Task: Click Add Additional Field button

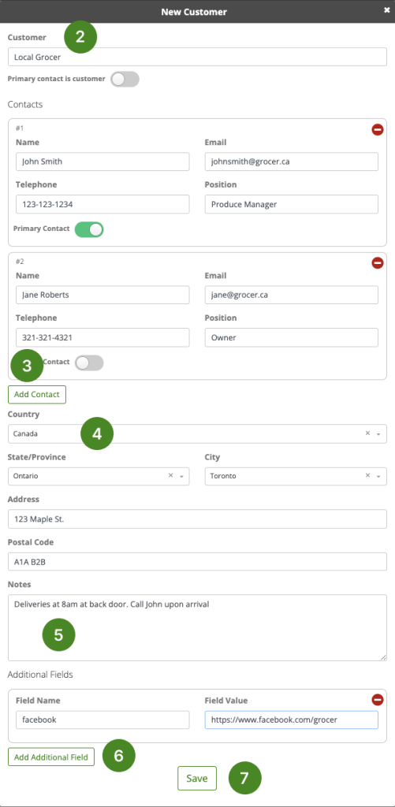Action: coord(51,757)
